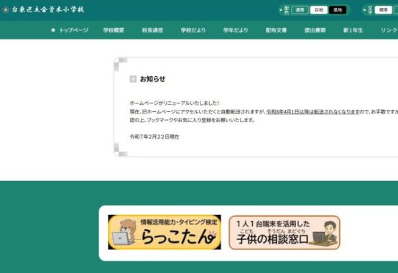398x273 pixels.
Task: Open the 学校概要 menu
Action: pos(114,30)
